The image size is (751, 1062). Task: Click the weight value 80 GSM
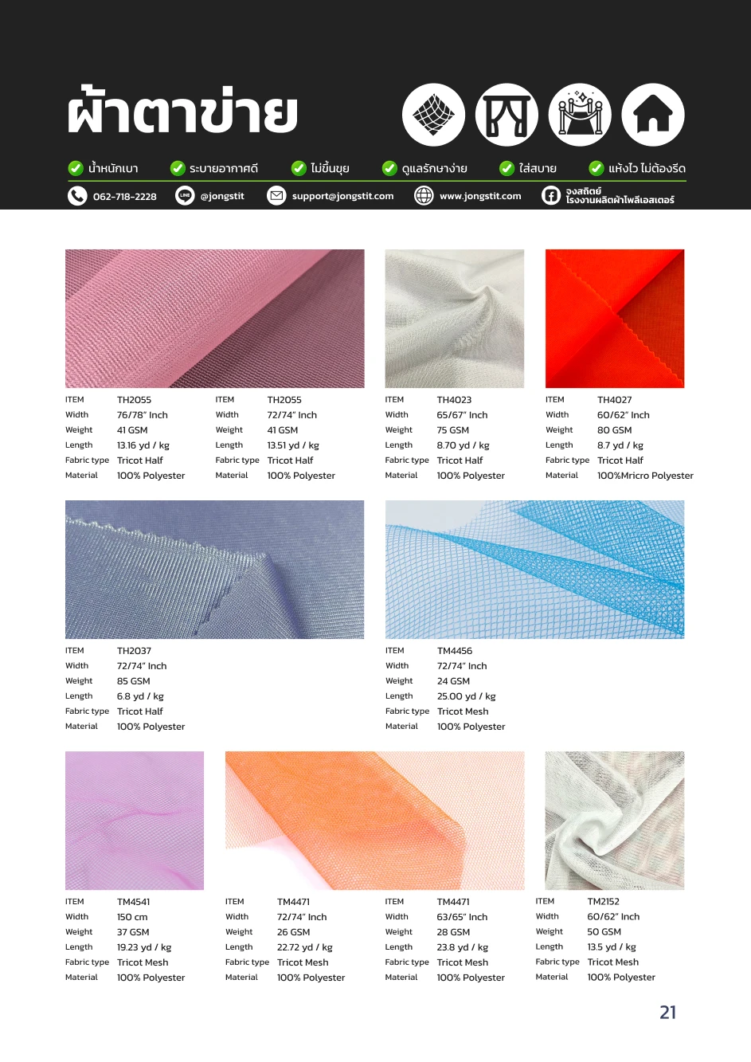(615, 430)
